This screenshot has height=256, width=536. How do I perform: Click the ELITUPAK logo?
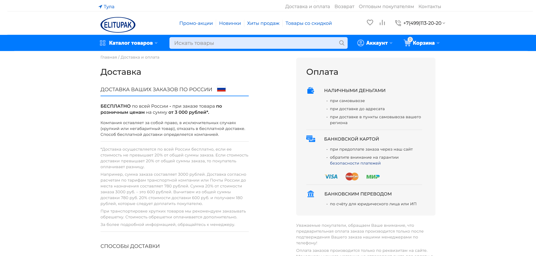118,25
